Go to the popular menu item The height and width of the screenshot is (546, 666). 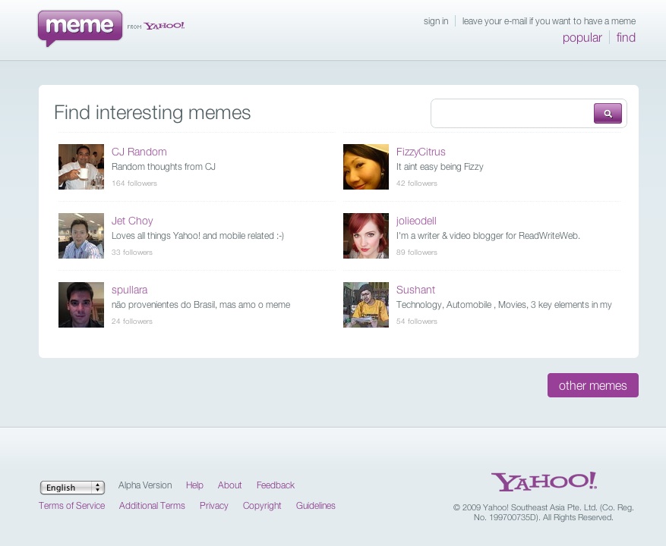(x=582, y=38)
